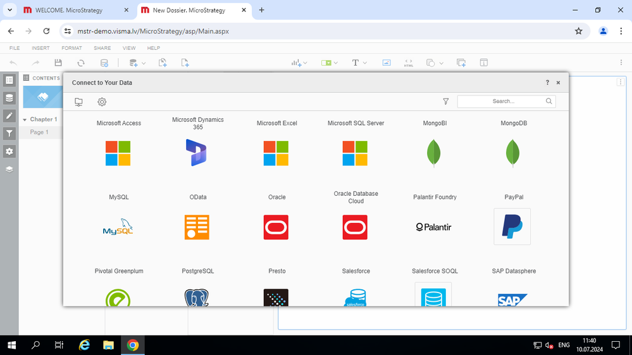Select Microsoft Excel as data source
632x355 pixels.
coord(276,153)
